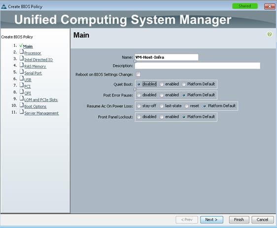Screen dimensions: 277x228
Task: Select enabled for Front Panel Lockout
Action: [162, 117]
